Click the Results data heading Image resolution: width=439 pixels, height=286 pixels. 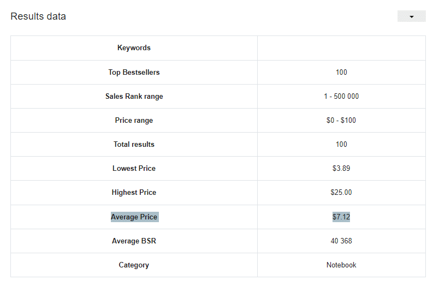[38, 16]
